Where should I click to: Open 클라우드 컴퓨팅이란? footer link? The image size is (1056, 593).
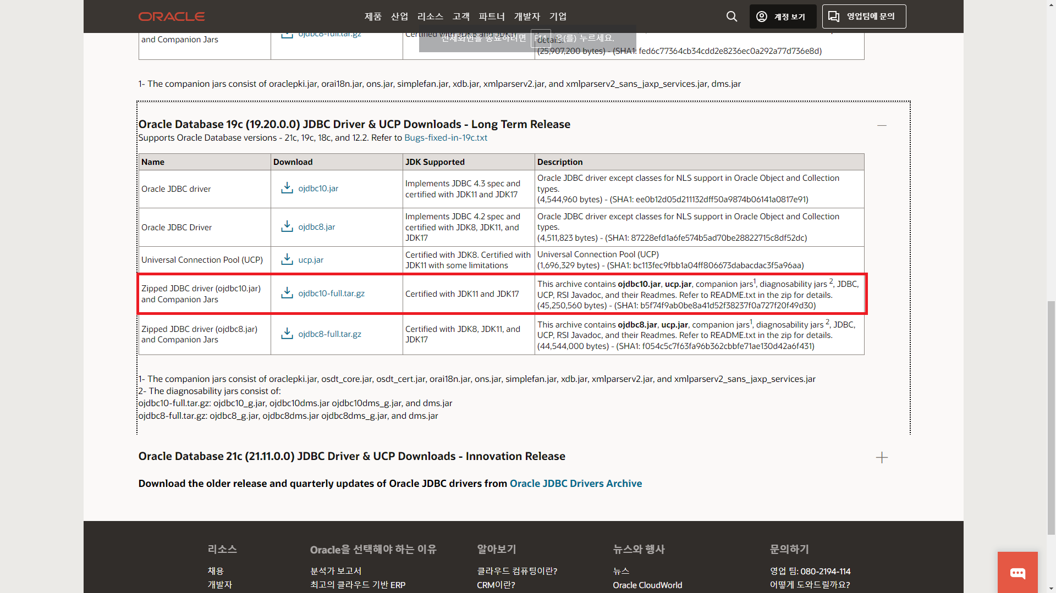pos(517,571)
